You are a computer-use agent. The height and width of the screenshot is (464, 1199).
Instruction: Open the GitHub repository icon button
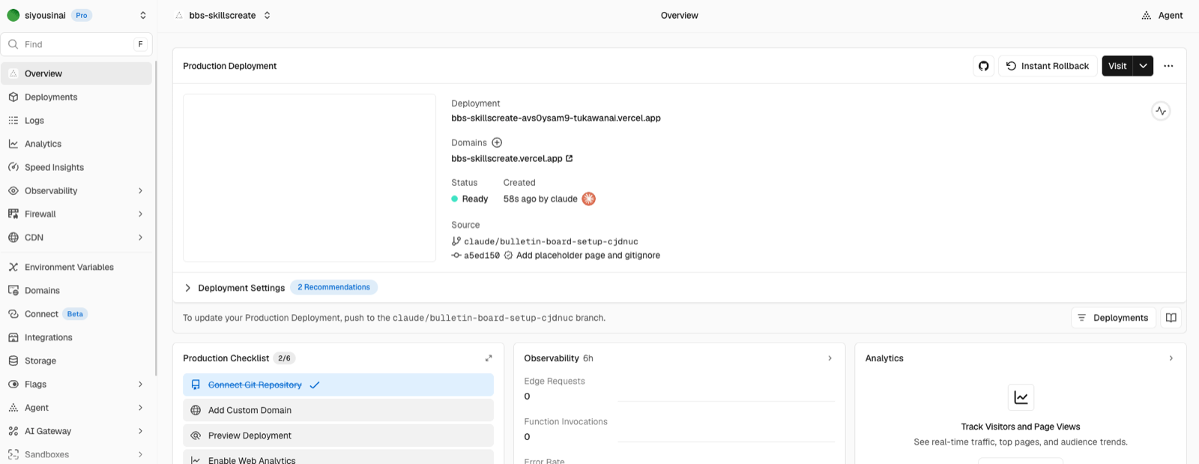pos(983,66)
